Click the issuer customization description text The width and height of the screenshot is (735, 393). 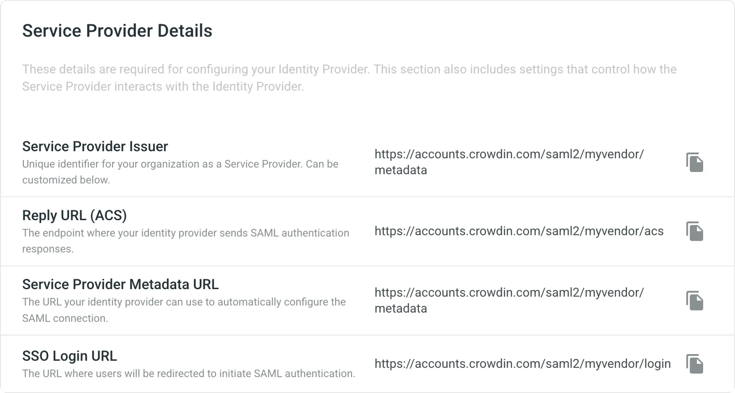pos(180,172)
